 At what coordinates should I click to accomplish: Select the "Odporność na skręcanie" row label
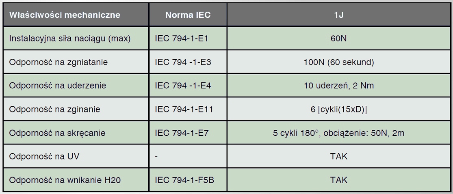click(x=57, y=133)
